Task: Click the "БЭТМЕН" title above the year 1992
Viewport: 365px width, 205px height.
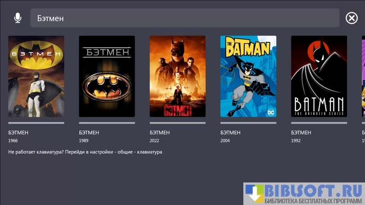Action: [301, 133]
